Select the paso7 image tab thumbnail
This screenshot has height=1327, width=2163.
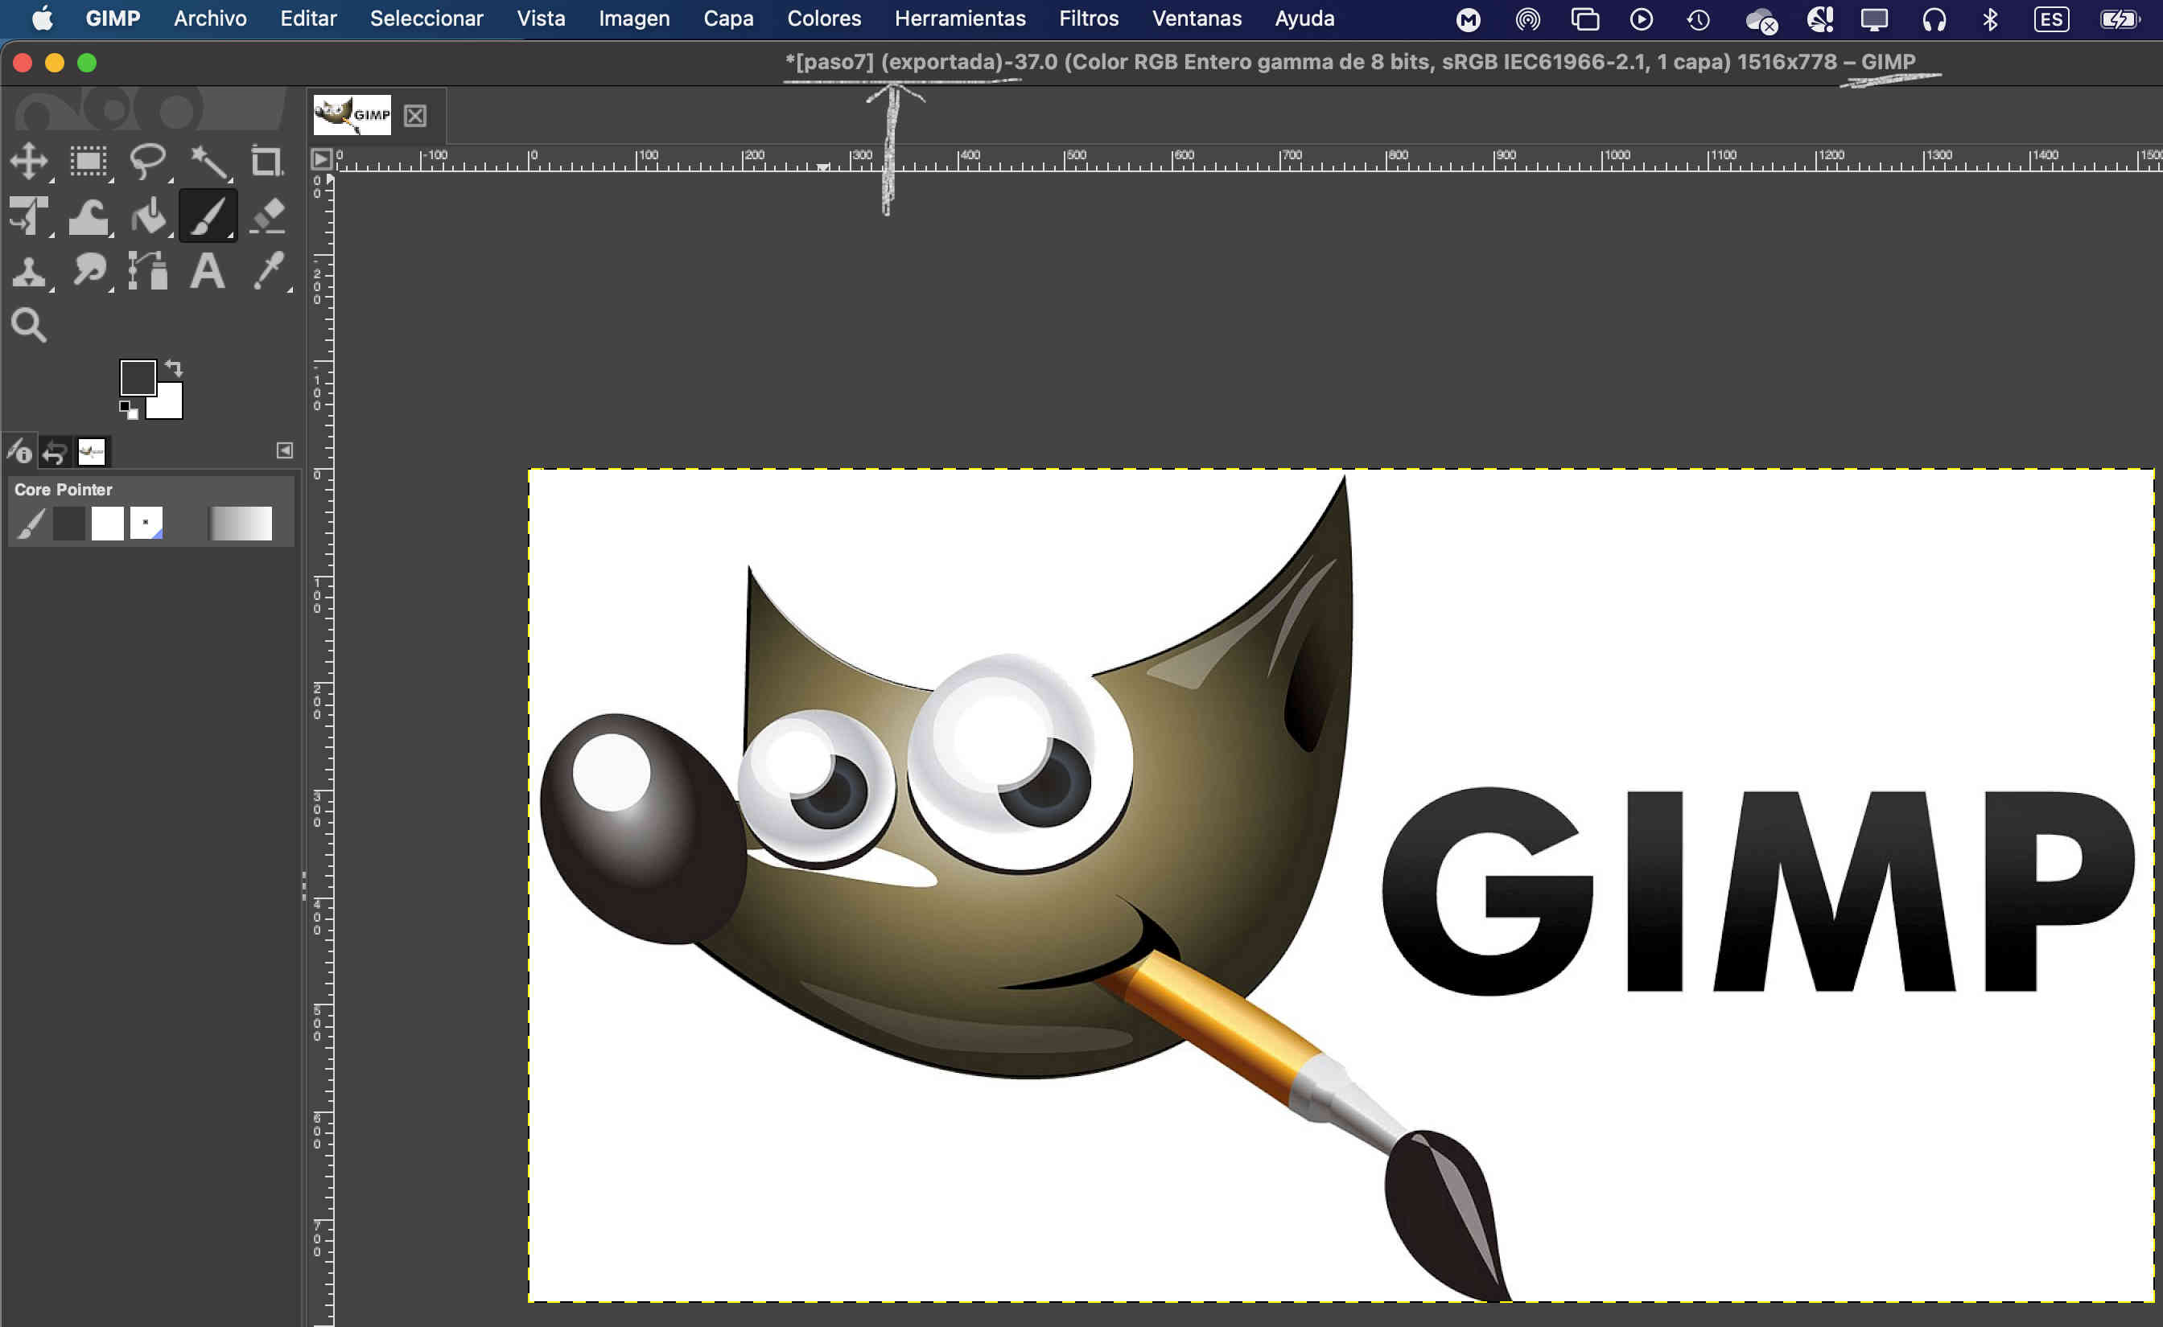[x=352, y=115]
